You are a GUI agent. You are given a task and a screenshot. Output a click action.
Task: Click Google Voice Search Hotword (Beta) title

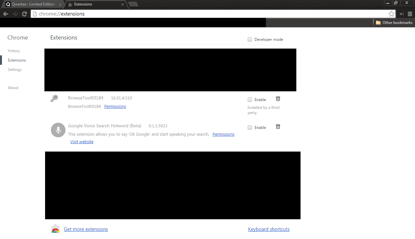point(105,126)
